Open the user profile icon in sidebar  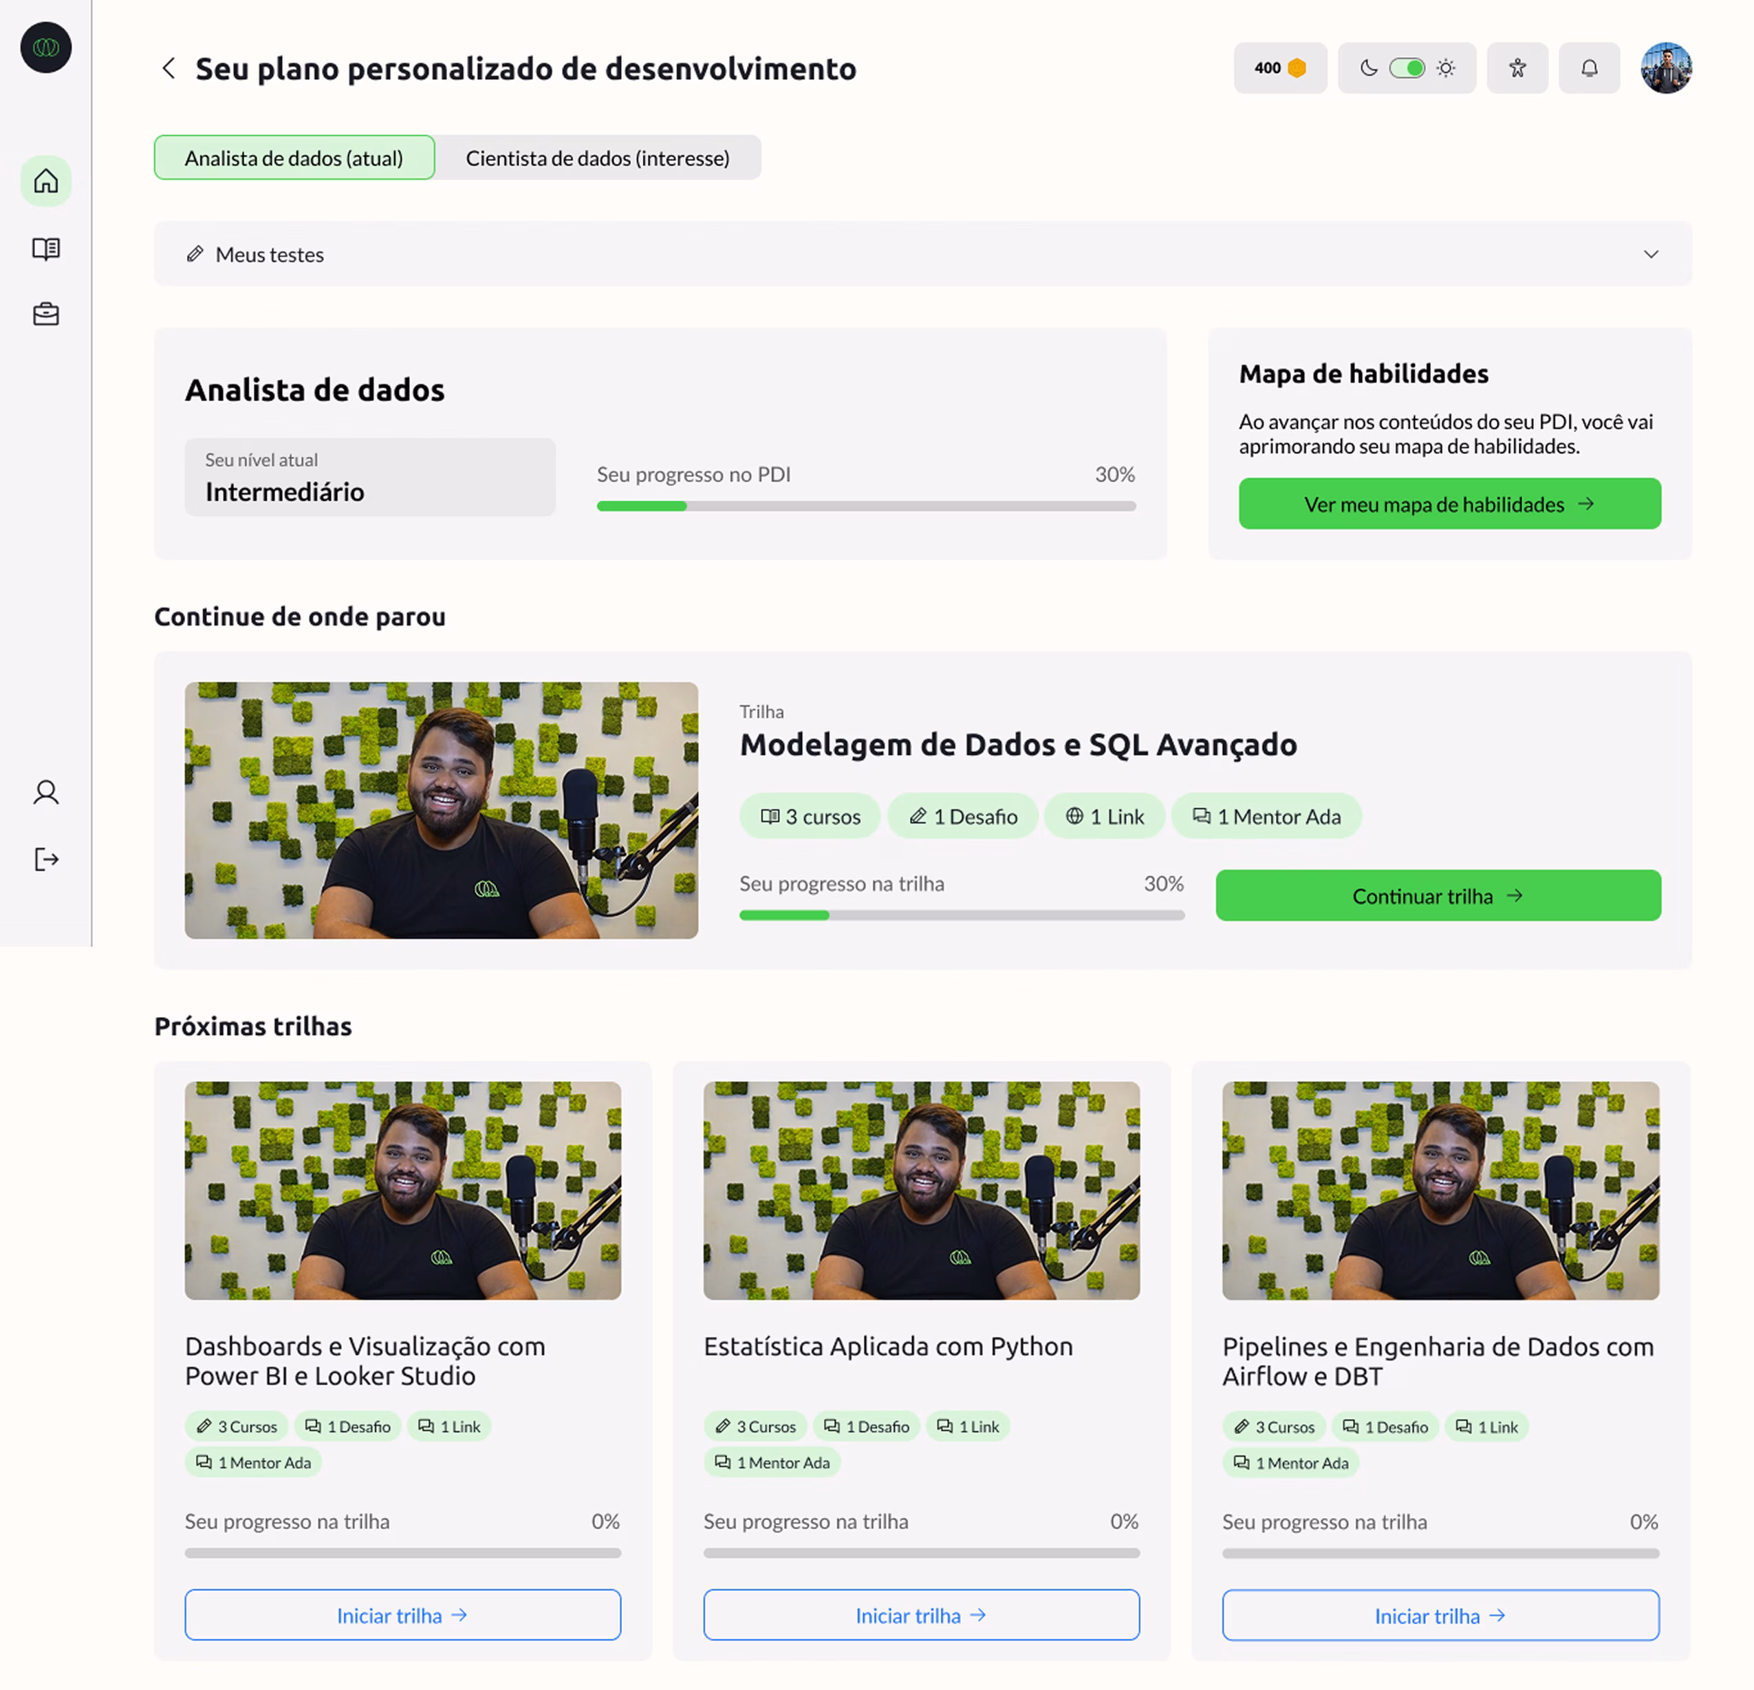click(x=45, y=792)
